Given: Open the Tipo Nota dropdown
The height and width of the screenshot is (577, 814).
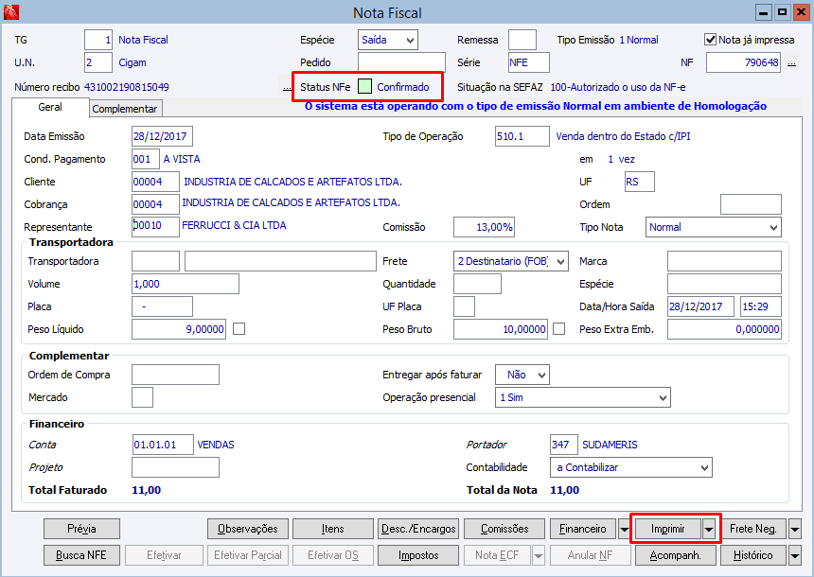Looking at the screenshot, I should tap(772, 227).
